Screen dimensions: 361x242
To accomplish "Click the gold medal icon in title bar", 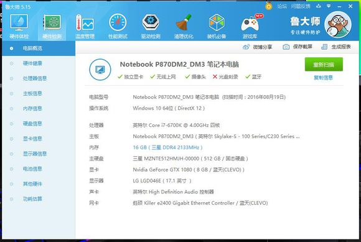I will pos(268,6).
